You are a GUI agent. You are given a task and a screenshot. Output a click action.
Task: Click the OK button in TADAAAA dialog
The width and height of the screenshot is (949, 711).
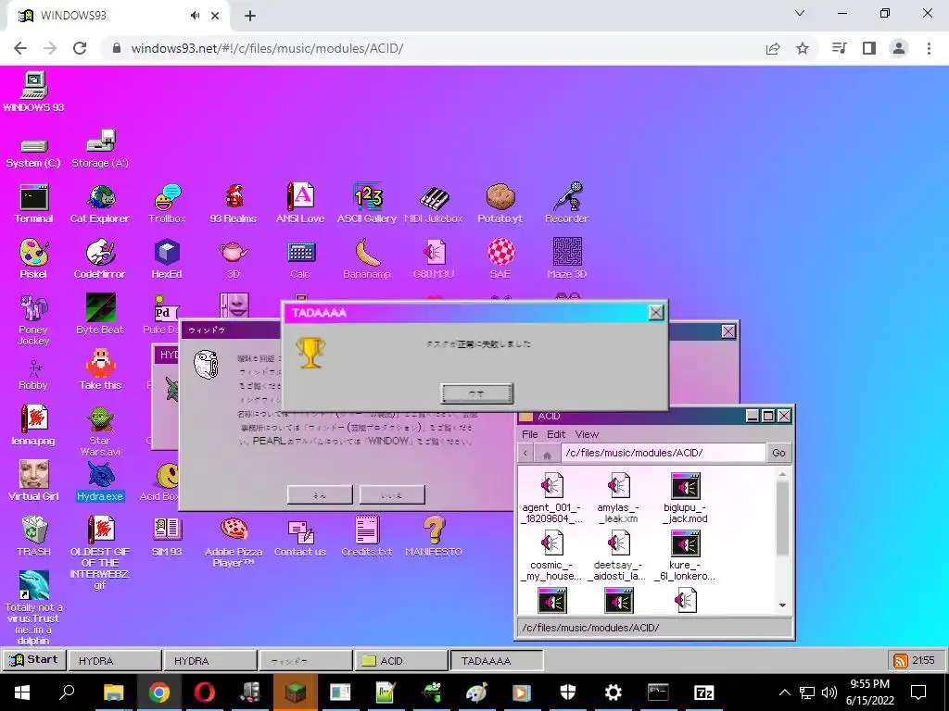[477, 393]
